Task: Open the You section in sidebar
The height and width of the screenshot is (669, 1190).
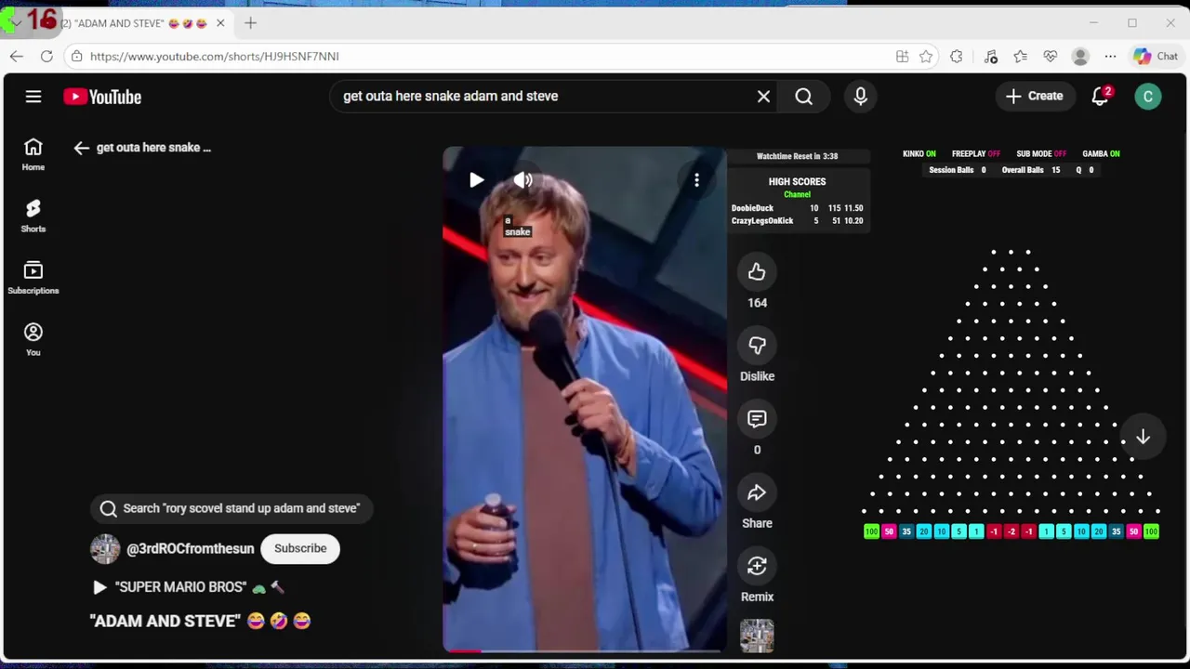Action: [x=33, y=339]
